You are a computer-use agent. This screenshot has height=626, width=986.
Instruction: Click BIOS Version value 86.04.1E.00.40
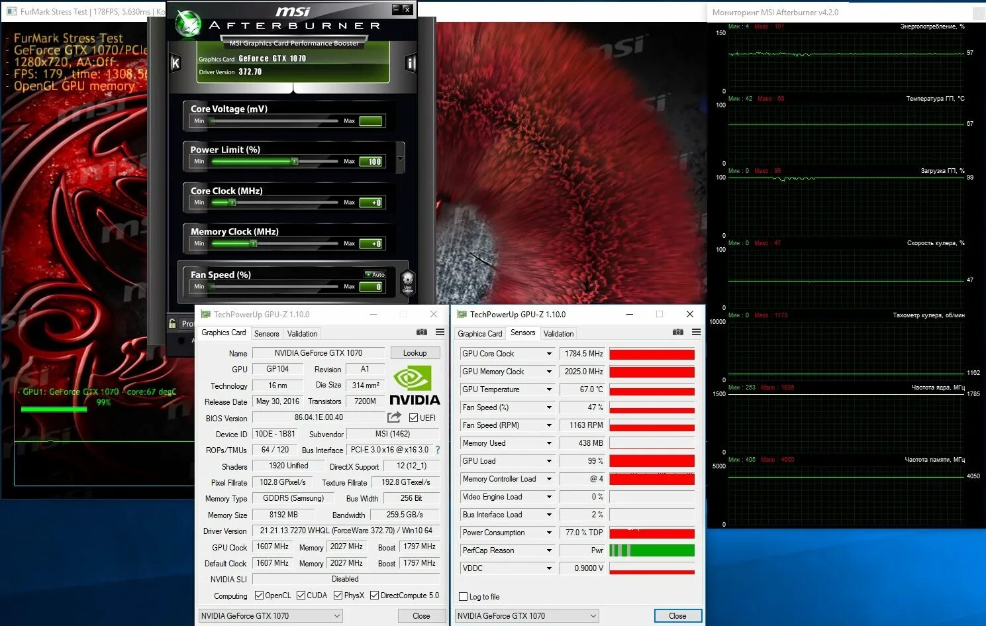coord(319,417)
